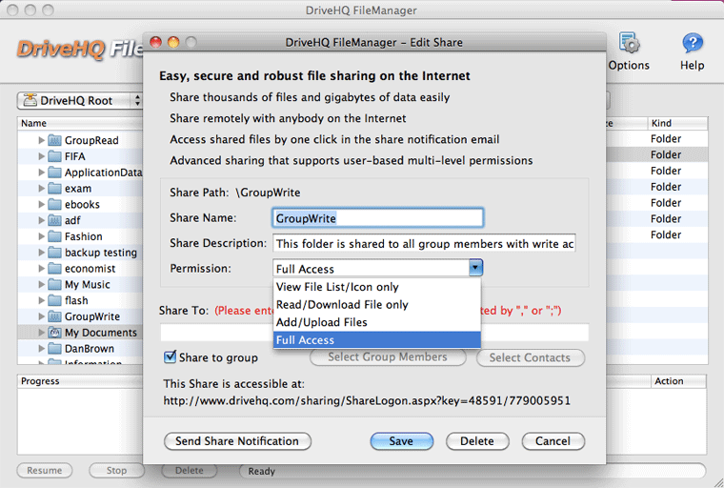Click the Permission dropdown arrow button
The image size is (724, 488).
pyautogui.click(x=475, y=268)
